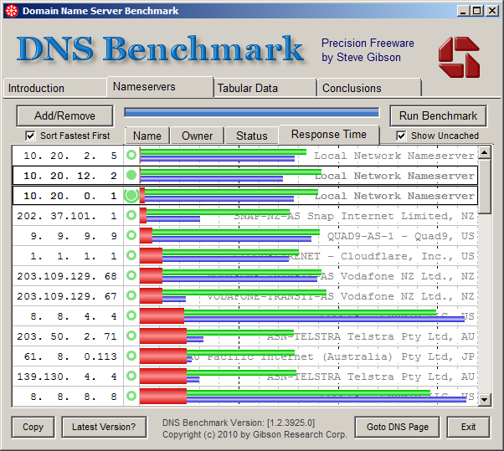Select the 1.1.1.1 address
Screen dimensions: 504x451
coord(74,256)
